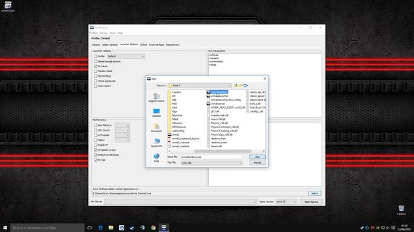Switch to the Addons tab

tap(96, 44)
